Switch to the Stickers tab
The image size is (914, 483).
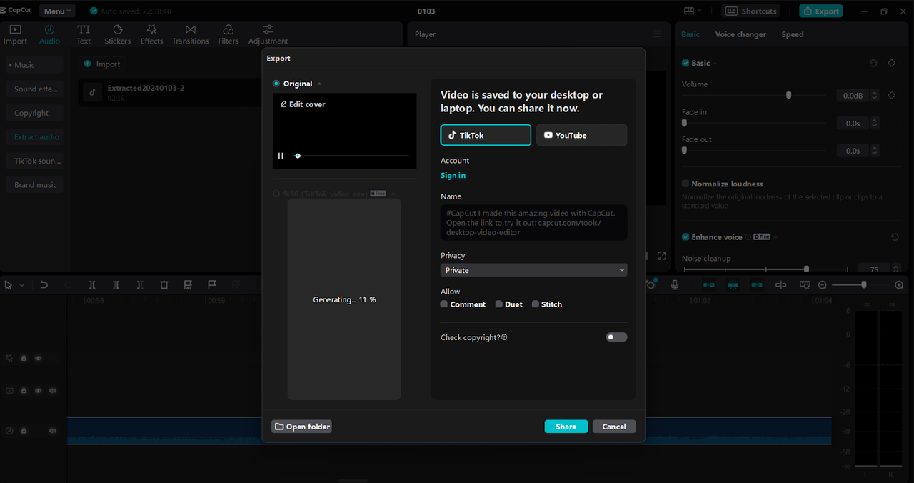[118, 34]
